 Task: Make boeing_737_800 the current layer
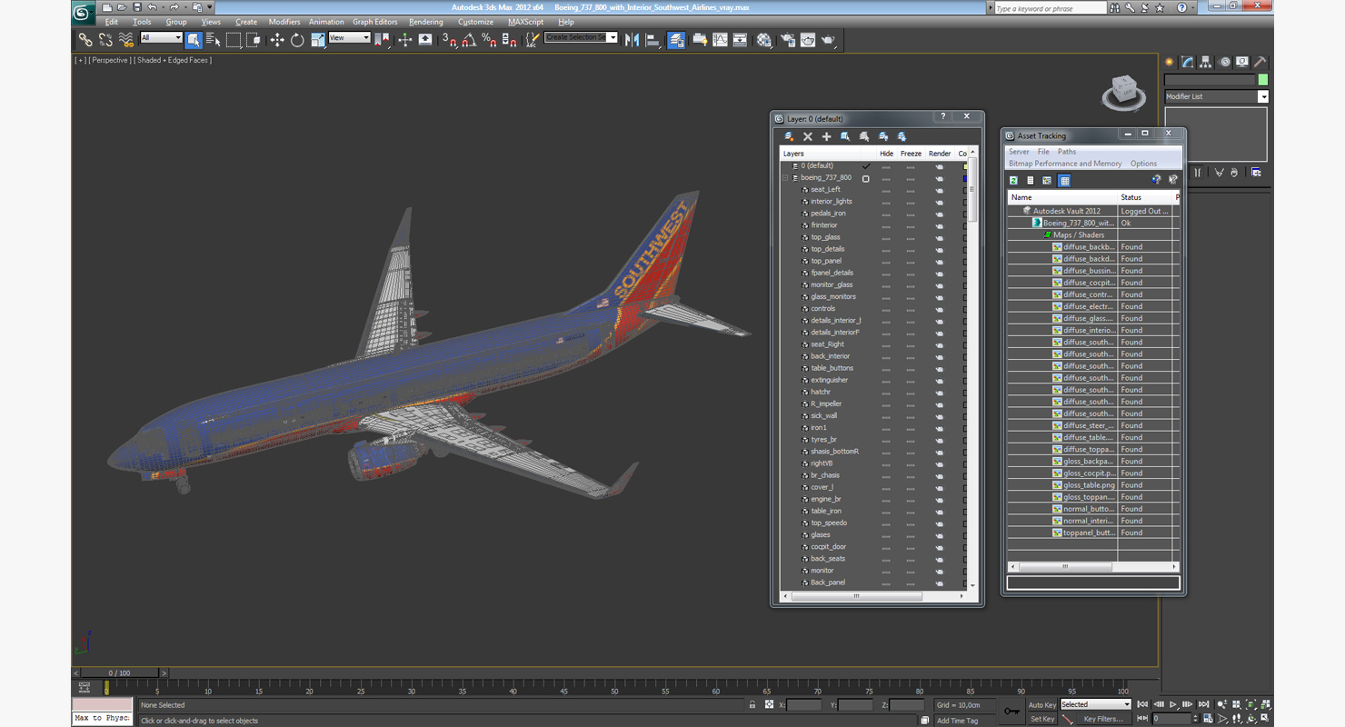(x=865, y=178)
